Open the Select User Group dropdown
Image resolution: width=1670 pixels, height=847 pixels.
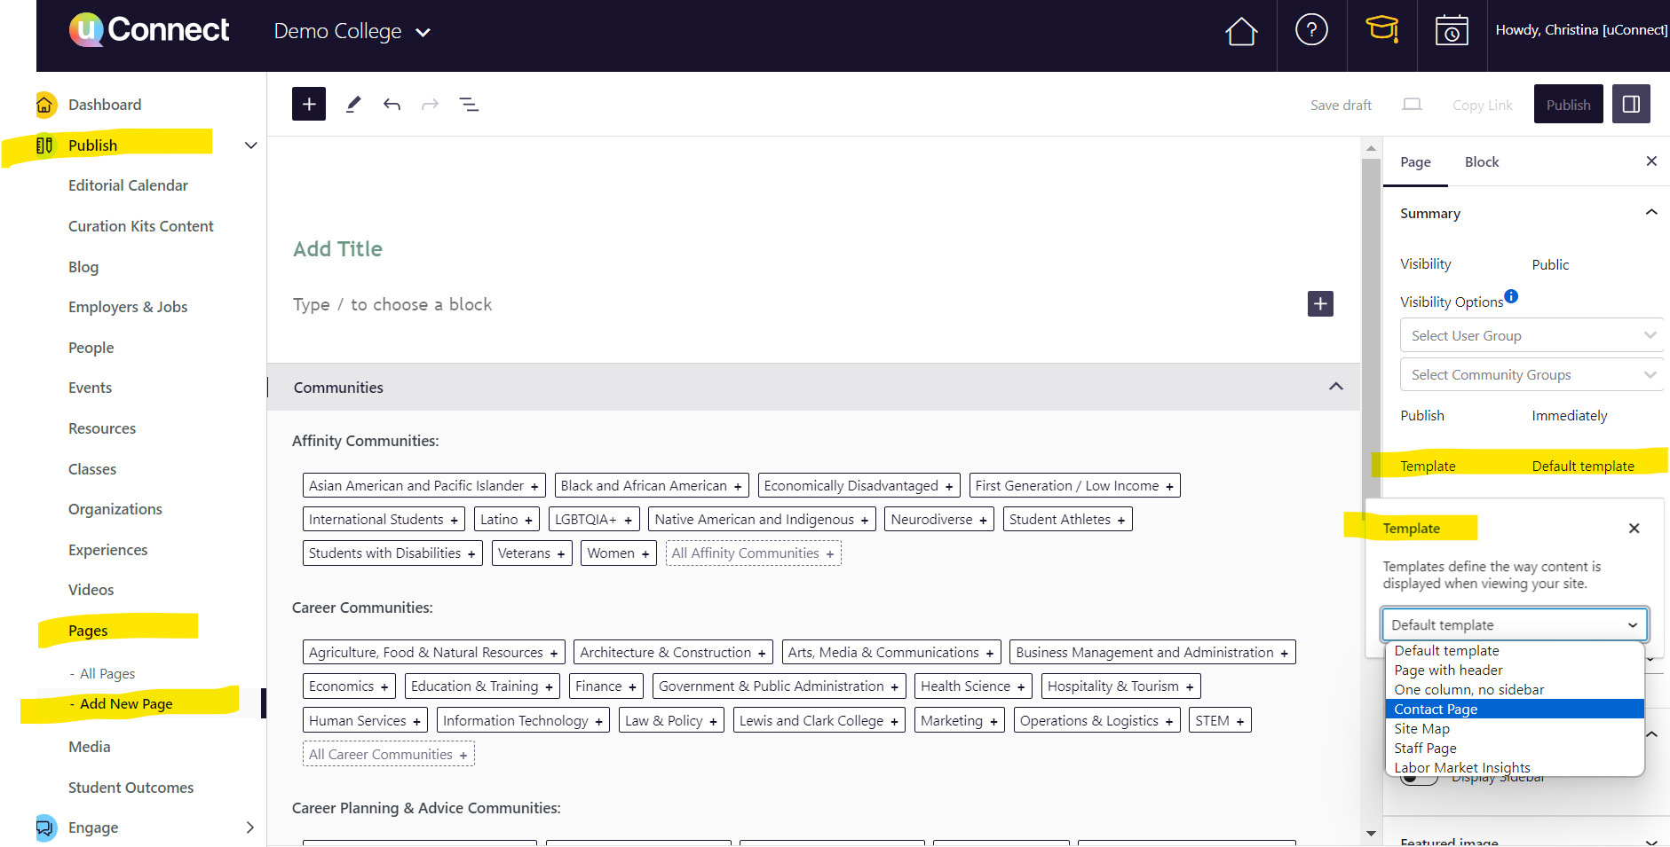pos(1531,335)
